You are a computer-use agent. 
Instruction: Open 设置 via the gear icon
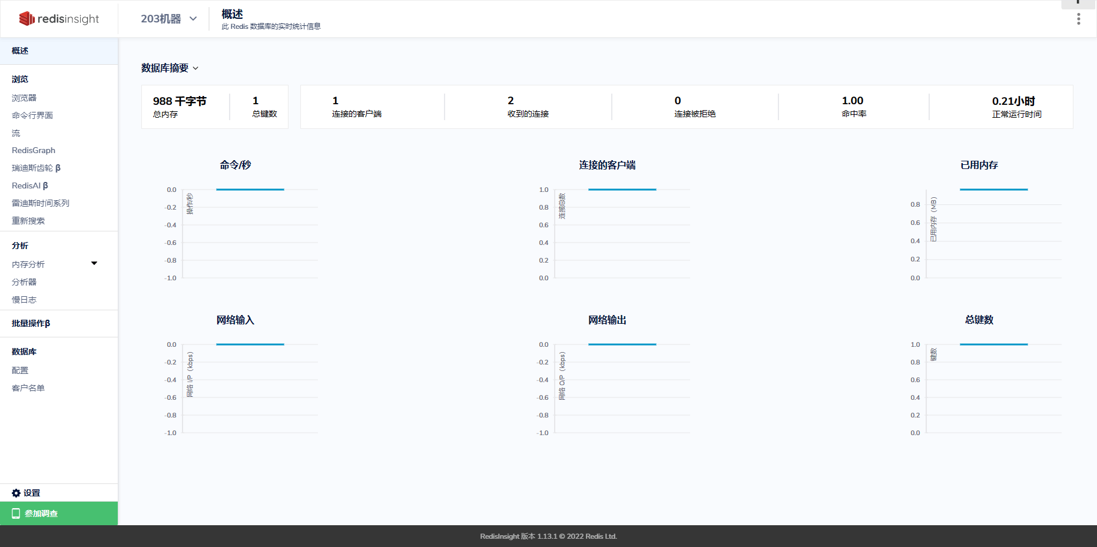click(x=16, y=493)
